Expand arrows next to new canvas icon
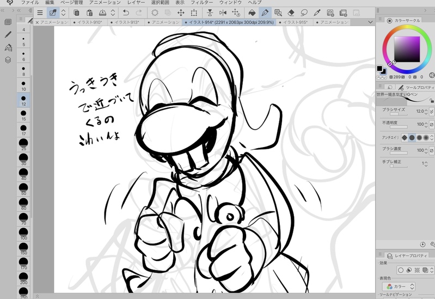 (64, 13)
